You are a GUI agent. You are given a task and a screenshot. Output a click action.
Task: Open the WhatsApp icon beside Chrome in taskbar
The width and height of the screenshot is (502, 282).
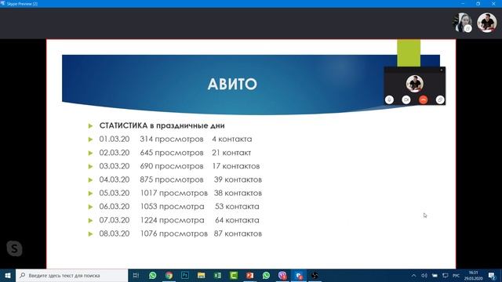[153, 275]
